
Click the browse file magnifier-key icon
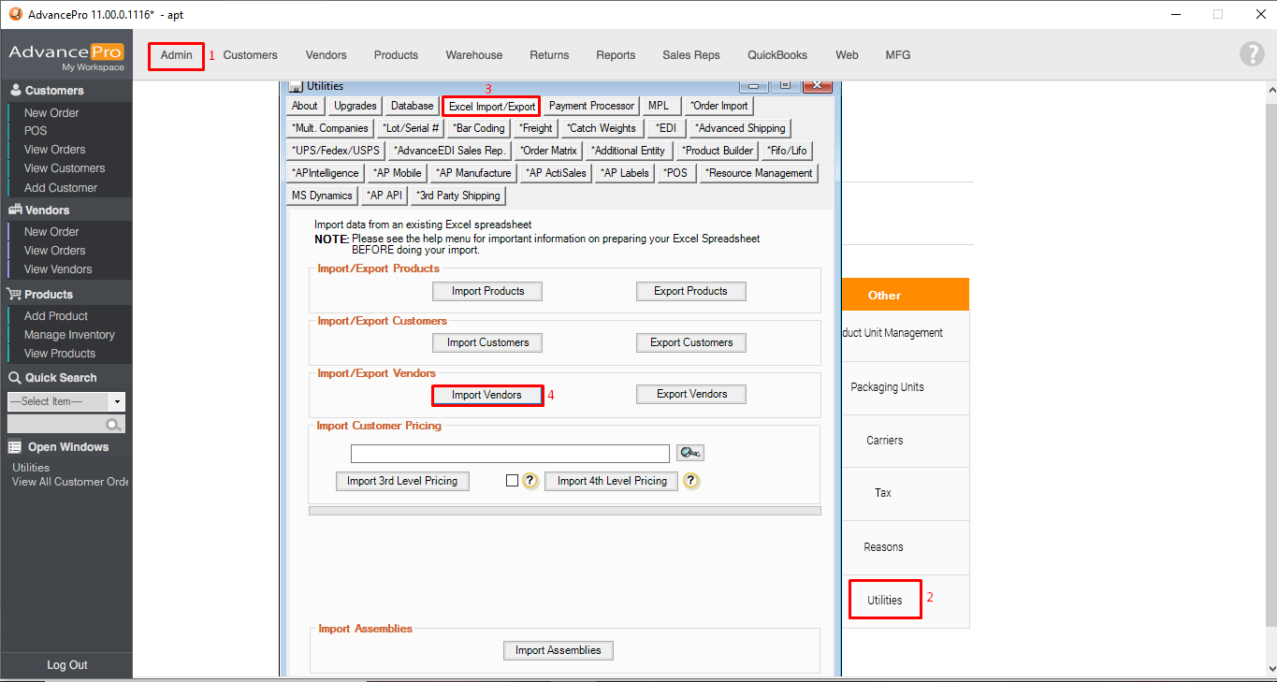pyautogui.click(x=690, y=453)
